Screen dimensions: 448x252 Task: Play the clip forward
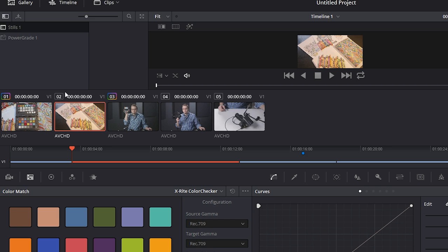point(331,76)
